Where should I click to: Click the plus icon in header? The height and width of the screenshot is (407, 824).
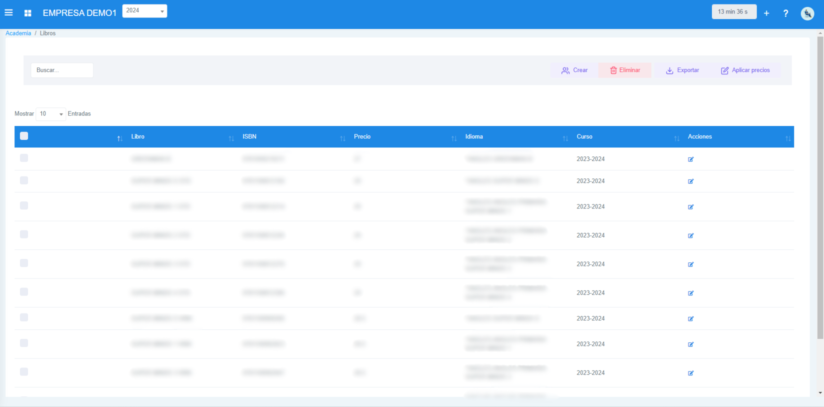pyautogui.click(x=767, y=13)
